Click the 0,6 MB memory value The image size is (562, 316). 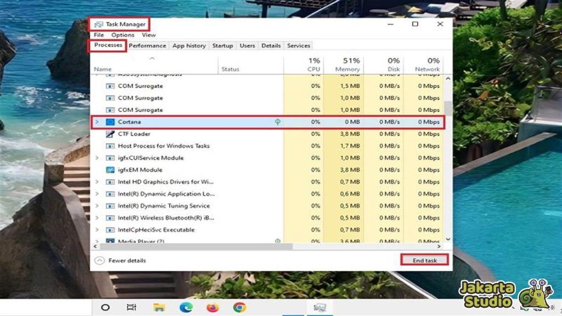pos(350,194)
